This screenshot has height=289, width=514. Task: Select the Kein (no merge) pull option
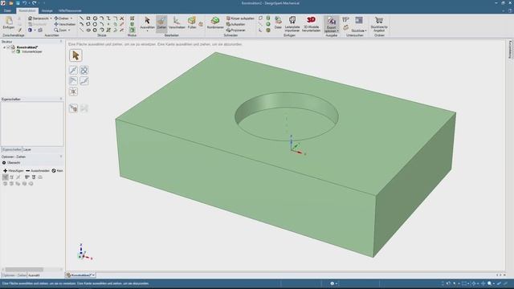coord(57,171)
